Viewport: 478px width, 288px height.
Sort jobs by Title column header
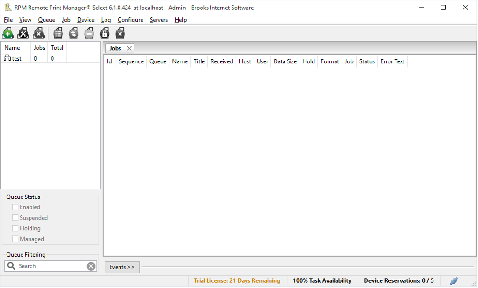tap(199, 61)
